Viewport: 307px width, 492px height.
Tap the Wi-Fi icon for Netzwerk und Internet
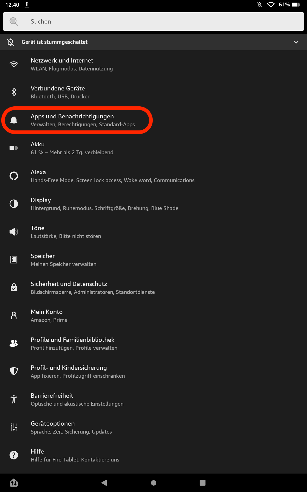click(14, 64)
